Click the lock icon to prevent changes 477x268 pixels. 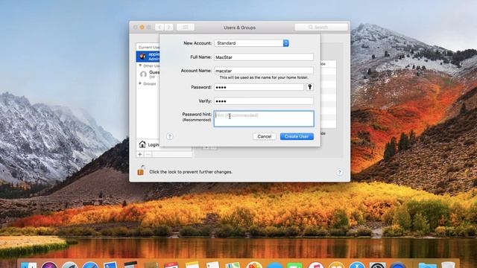point(141,170)
